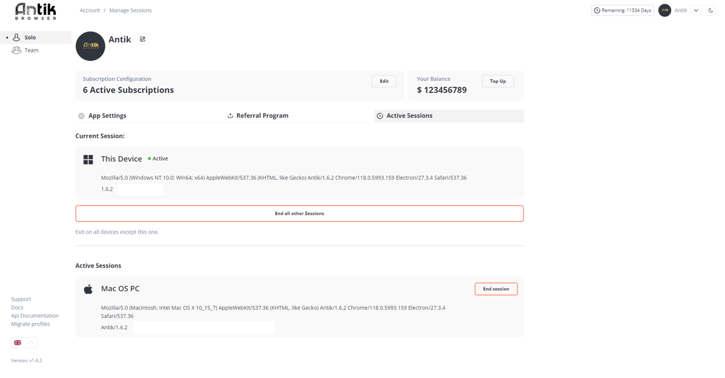Click the Antik name at top right

pos(681,10)
